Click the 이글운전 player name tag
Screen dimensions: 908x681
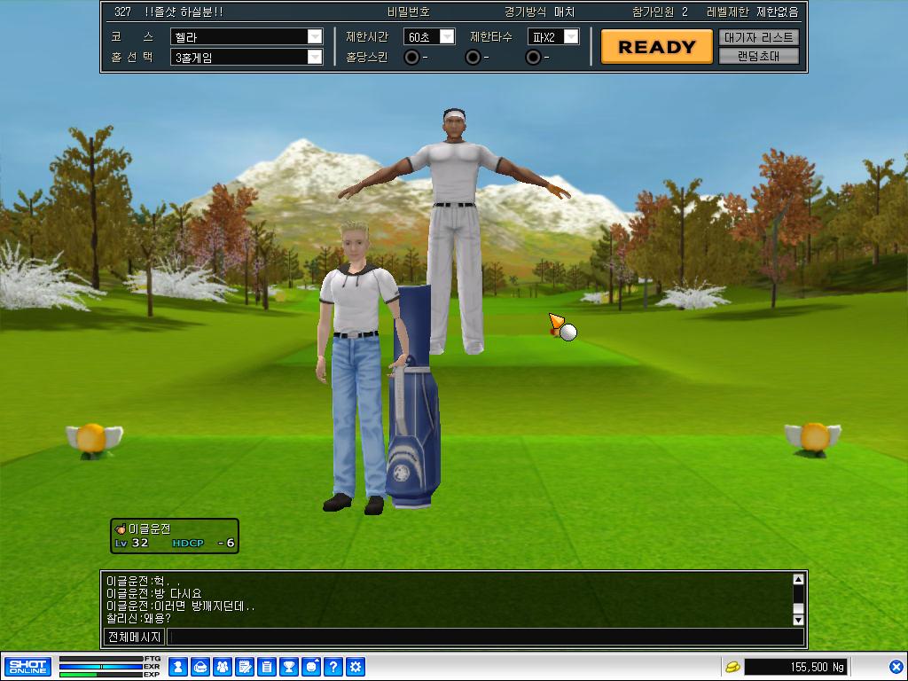[x=149, y=528]
